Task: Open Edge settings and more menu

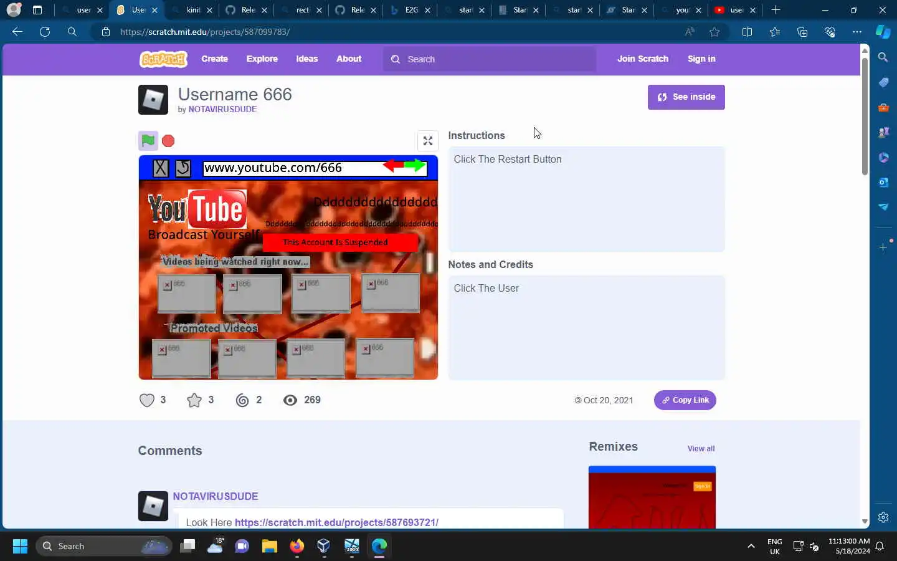Action: point(857,32)
